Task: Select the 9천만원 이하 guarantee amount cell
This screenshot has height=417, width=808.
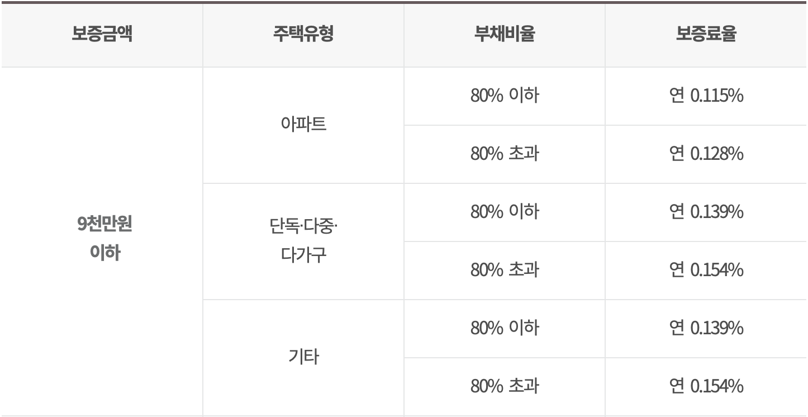Action: (x=101, y=241)
